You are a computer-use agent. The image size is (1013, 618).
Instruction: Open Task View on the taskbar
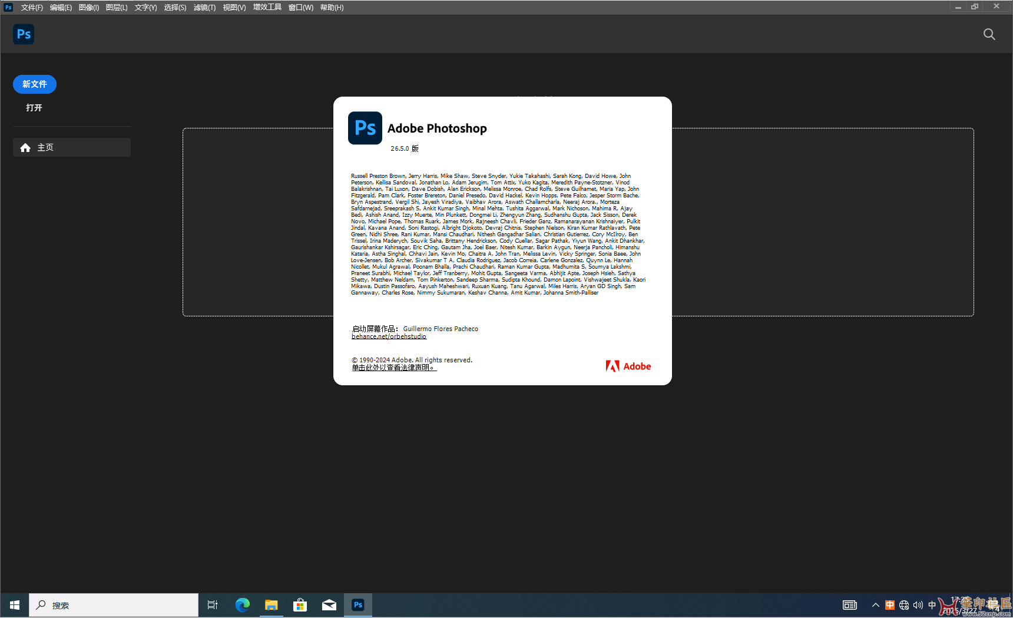(213, 605)
